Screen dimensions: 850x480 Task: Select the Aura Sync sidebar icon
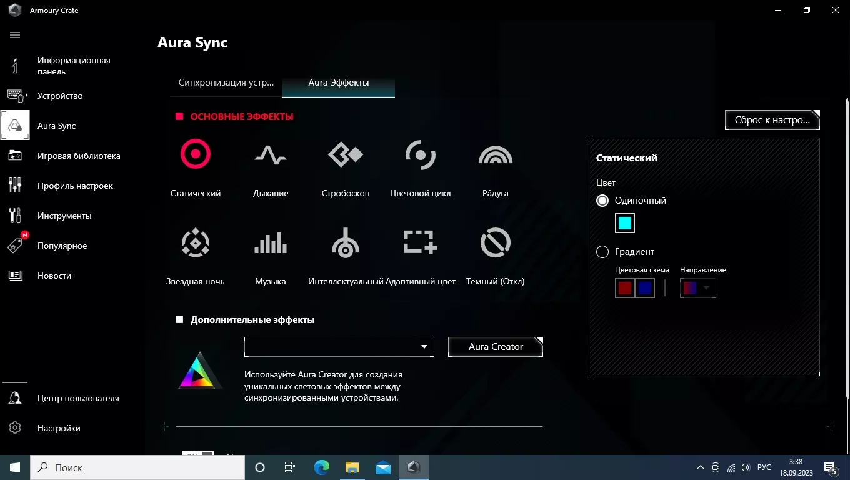pos(15,126)
